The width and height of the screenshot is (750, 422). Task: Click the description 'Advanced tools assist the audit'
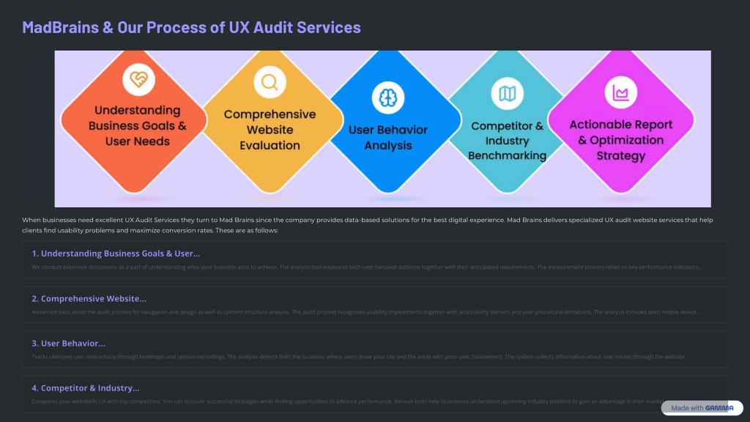366,312
